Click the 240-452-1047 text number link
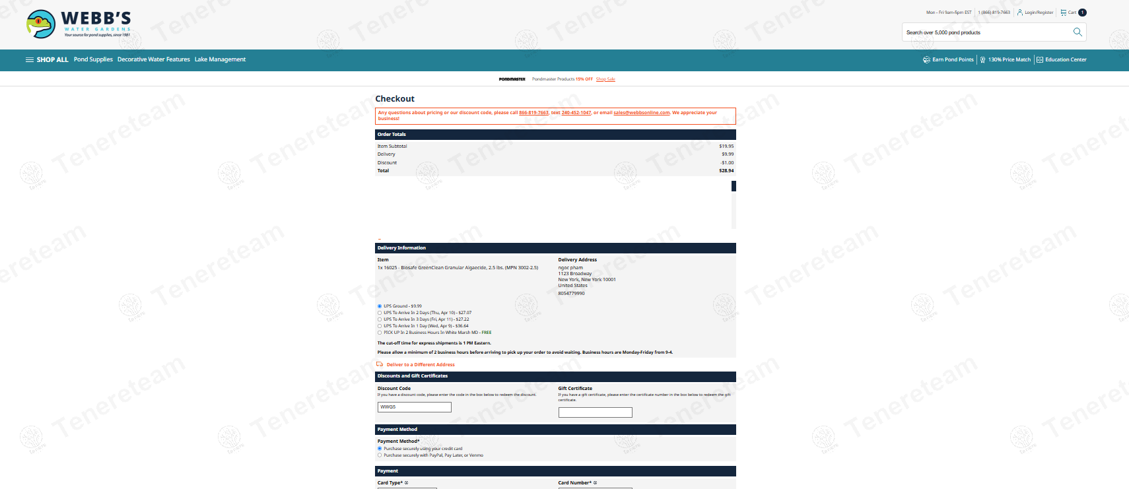This screenshot has height=489, width=1129. [x=576, y=113]
